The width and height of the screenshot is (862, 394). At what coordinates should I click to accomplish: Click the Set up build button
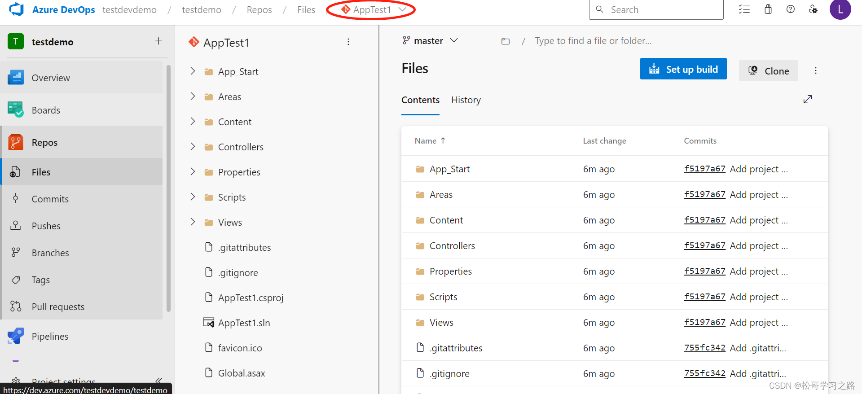coord(683,69)
